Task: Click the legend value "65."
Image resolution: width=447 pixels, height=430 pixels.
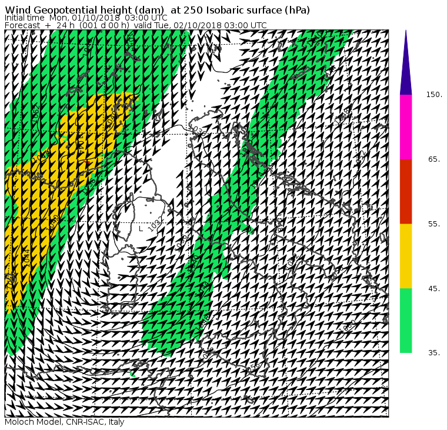Action: tap(434, 159)
